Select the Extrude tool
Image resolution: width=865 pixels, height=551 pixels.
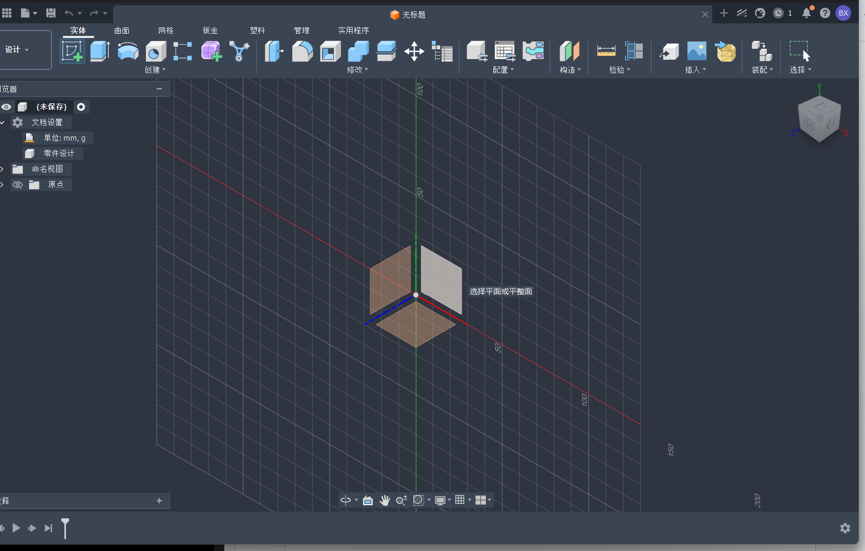click(100, 51)
